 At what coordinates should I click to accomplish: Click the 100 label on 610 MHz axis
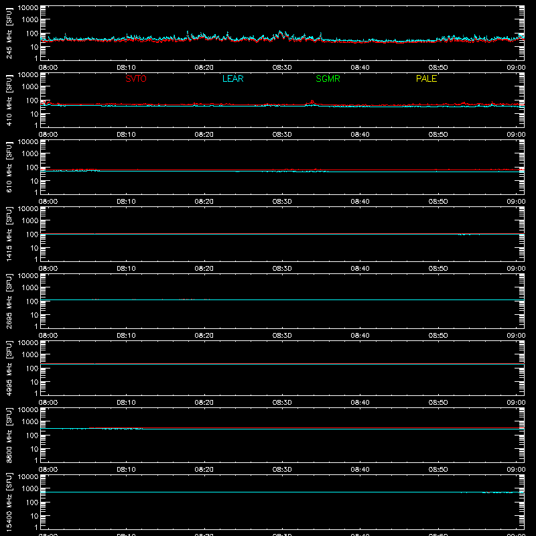point(32,167)
